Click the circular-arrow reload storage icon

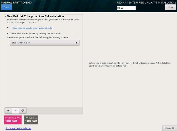[23, 110]
